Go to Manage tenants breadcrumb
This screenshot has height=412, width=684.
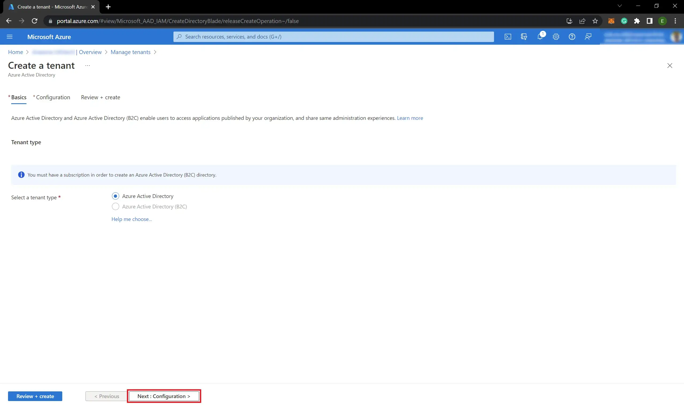(x=131, y=52)
